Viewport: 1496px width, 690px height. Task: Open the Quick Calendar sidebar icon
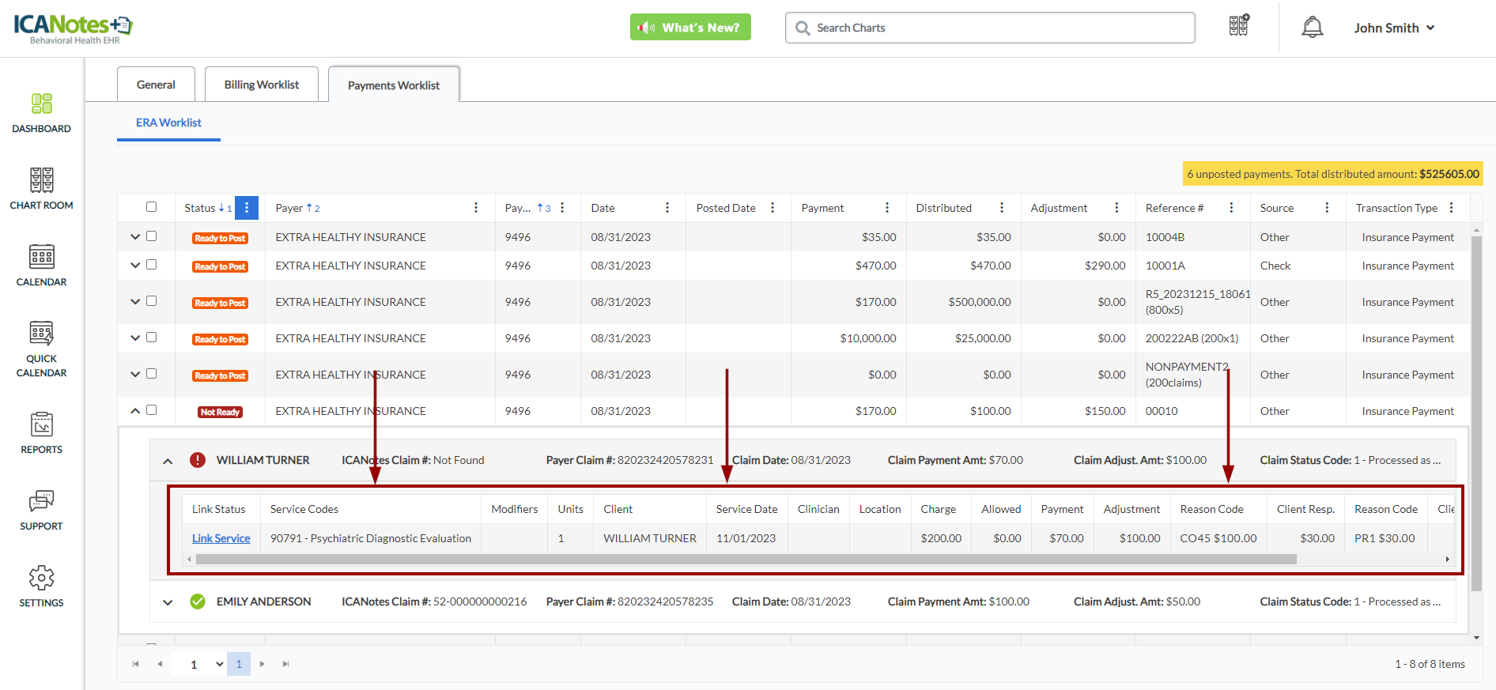[41, 334]
